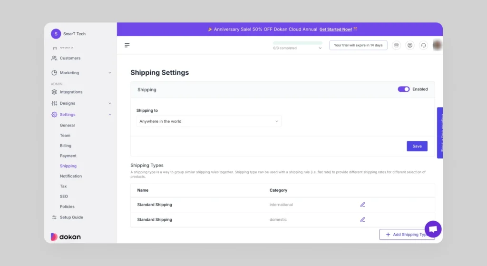Collapse the Settings submenu chevron
Screen dimensions: 487x266
(x=110, y=115)
